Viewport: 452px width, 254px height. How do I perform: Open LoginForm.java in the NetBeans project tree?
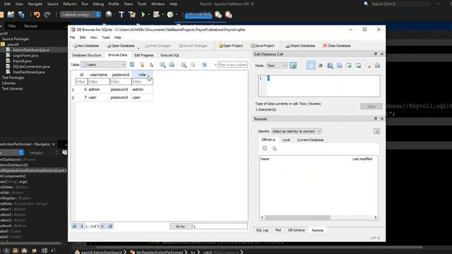[25, 55]
